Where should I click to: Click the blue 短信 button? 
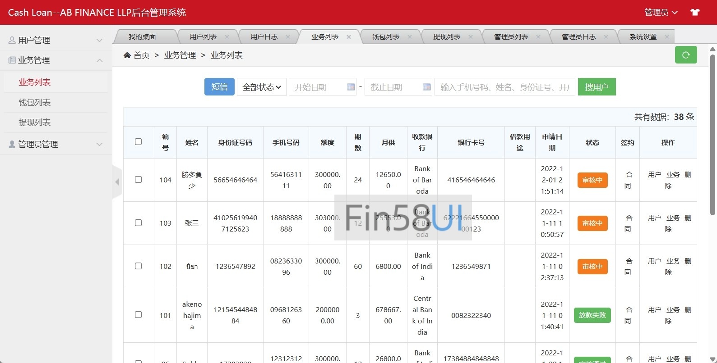click(219, 87)
